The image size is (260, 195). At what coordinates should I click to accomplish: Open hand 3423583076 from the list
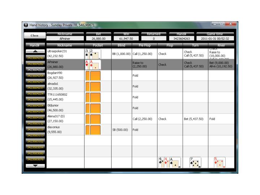[x=35, y=159]
